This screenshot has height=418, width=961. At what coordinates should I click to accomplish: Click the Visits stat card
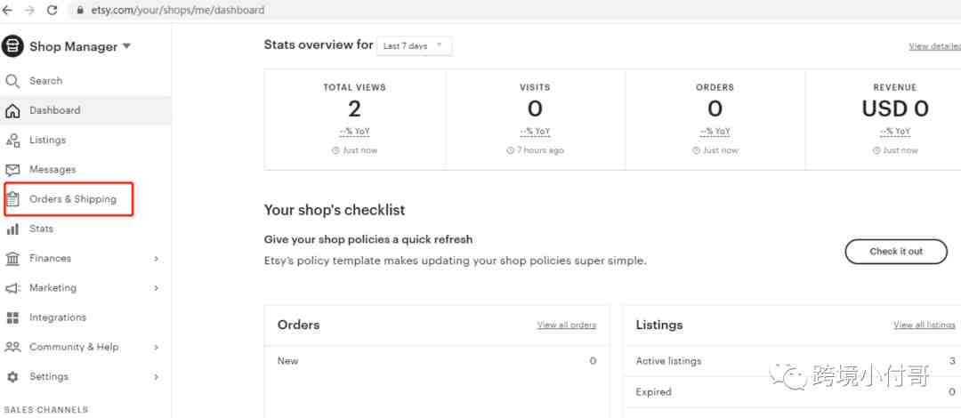pos(535,119)
